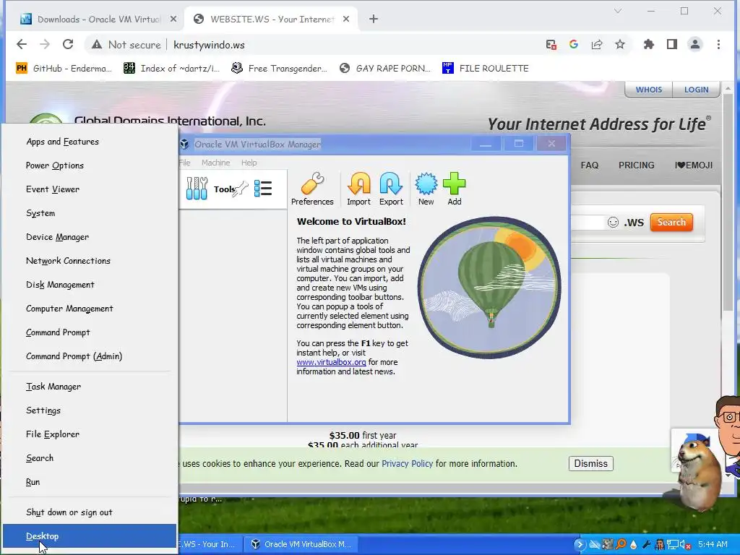Viewport: 740px width, 555px height.
Task: Go back in Chrome
Action: click(x=22, y=44)
